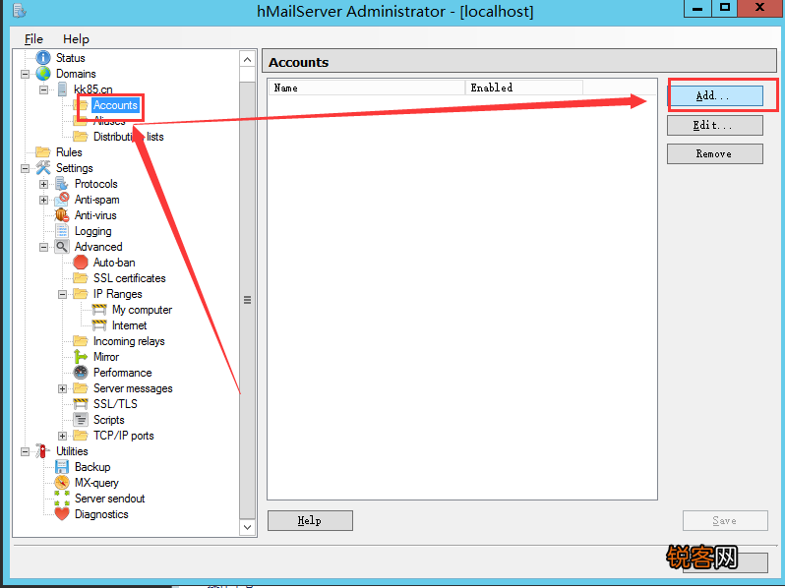The image size is (785, 588).
Task: Click the Add... button
Action: click(x=715, y=95)
